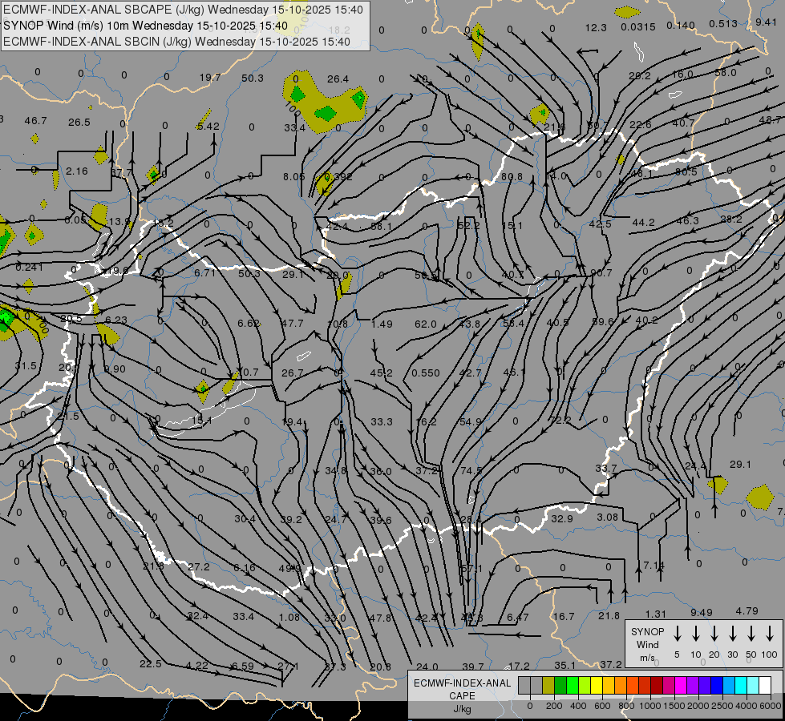Select the bright green CAPE legend swatch
This screenshot has width=785, height=721.
[x=573, y=686]
